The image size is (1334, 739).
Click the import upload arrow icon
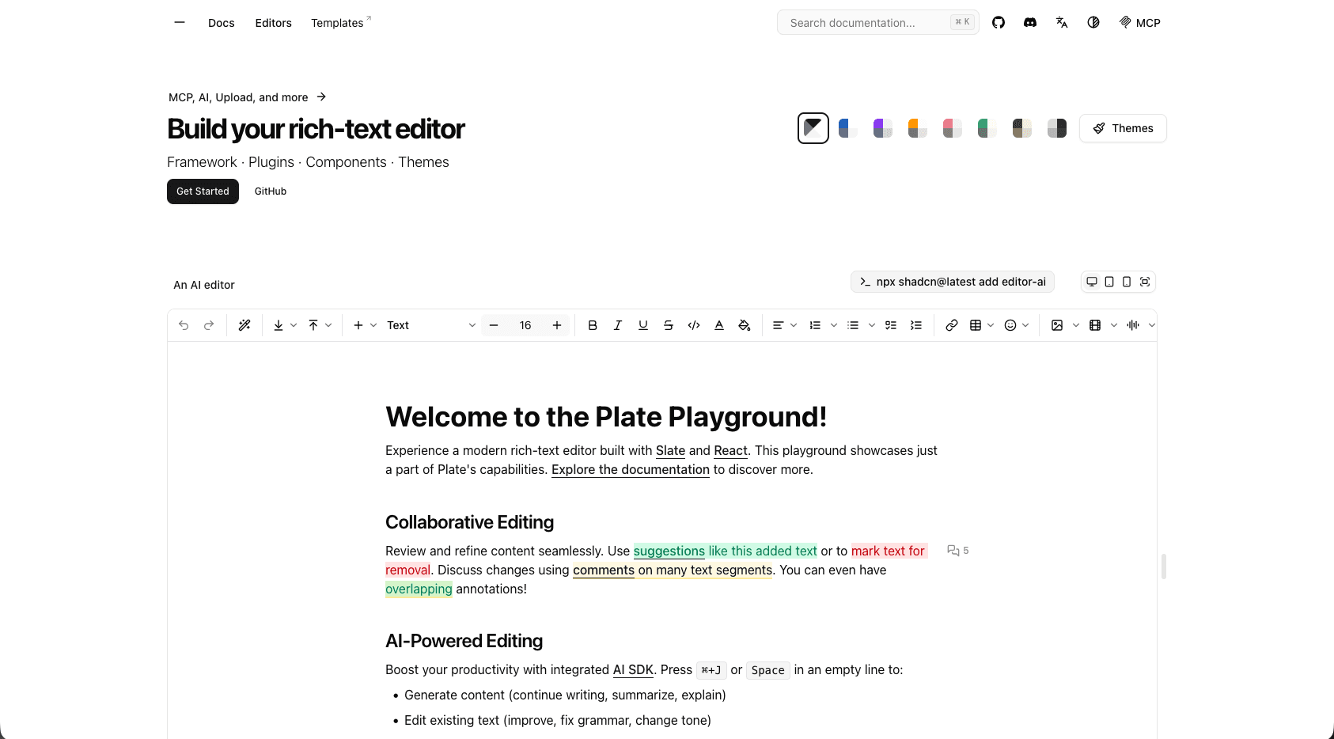tap(313, 325)
